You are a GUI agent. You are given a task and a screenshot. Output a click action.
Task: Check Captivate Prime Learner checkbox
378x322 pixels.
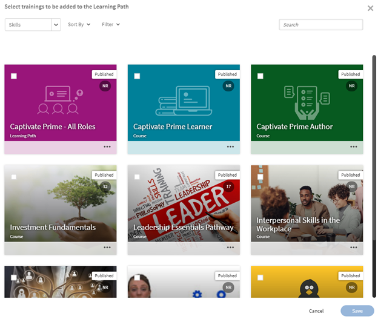(137, 76)
